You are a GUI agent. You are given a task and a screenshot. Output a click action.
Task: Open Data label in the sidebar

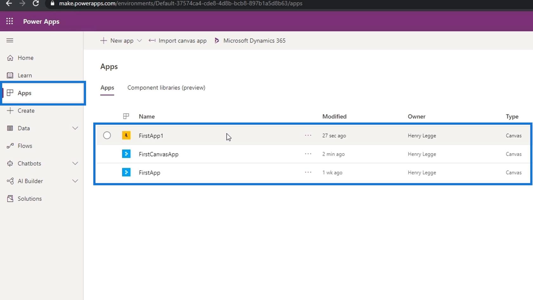(24, 128)
